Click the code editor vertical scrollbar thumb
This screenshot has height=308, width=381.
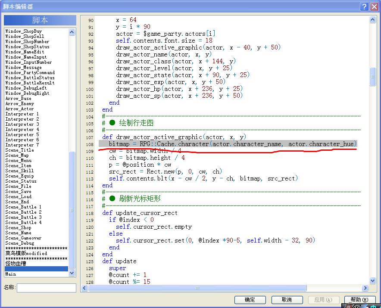pyautogui.click(x=372, y=77)
